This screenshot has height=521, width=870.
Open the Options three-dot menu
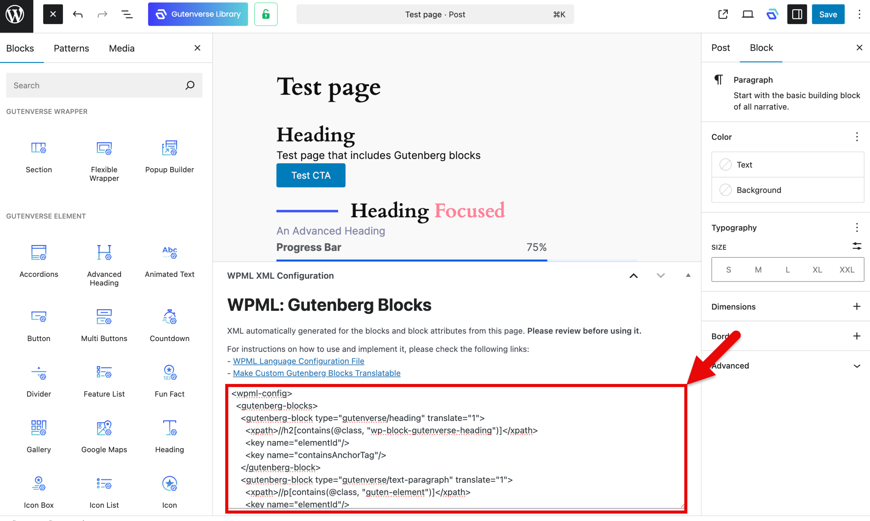click(859, 14)
